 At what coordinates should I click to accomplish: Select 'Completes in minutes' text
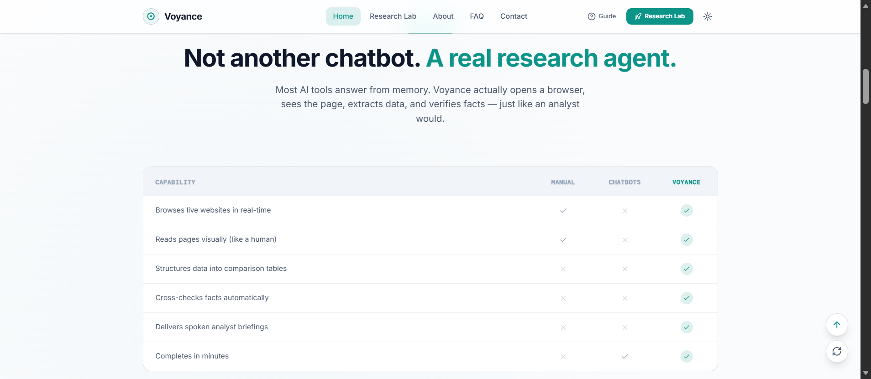[192, 356]
